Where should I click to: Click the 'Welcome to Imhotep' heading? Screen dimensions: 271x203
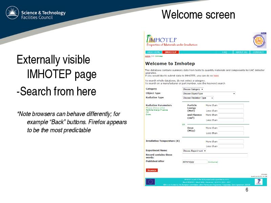(170, 64)
